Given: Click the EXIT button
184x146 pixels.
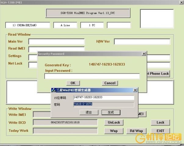Looking at the screenshot, I should tap(161, 131).
